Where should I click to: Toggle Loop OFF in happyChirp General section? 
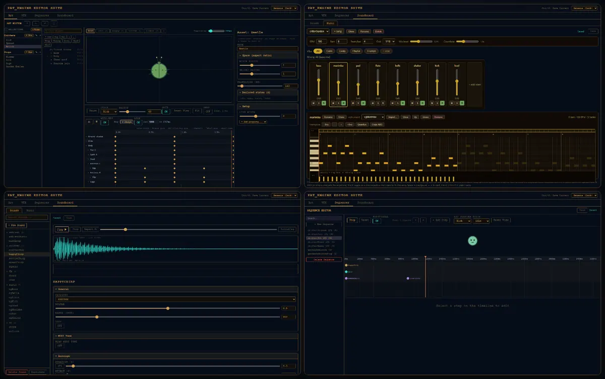tap(59, 326)
